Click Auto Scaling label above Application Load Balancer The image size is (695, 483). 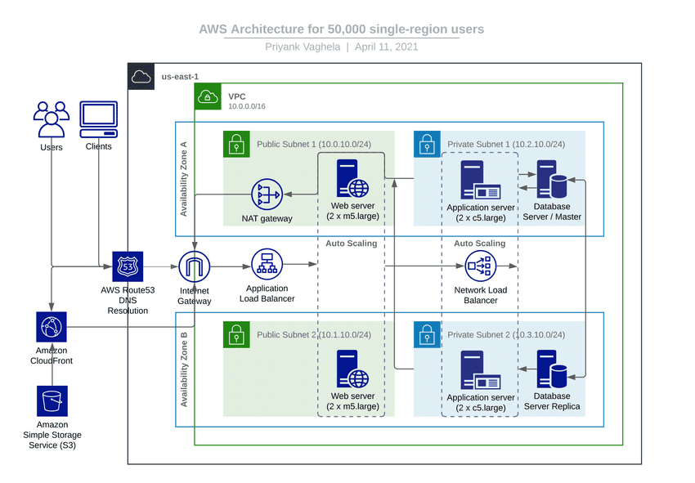352,244
